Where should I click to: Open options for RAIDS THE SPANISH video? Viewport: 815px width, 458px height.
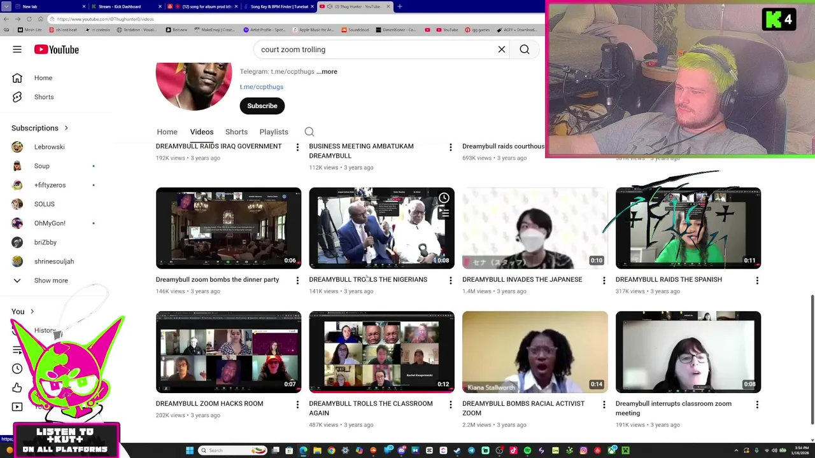tap(757, 281)
